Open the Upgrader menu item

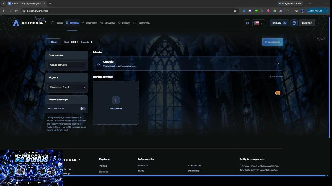pyautogui.click(x=89, y=23)
